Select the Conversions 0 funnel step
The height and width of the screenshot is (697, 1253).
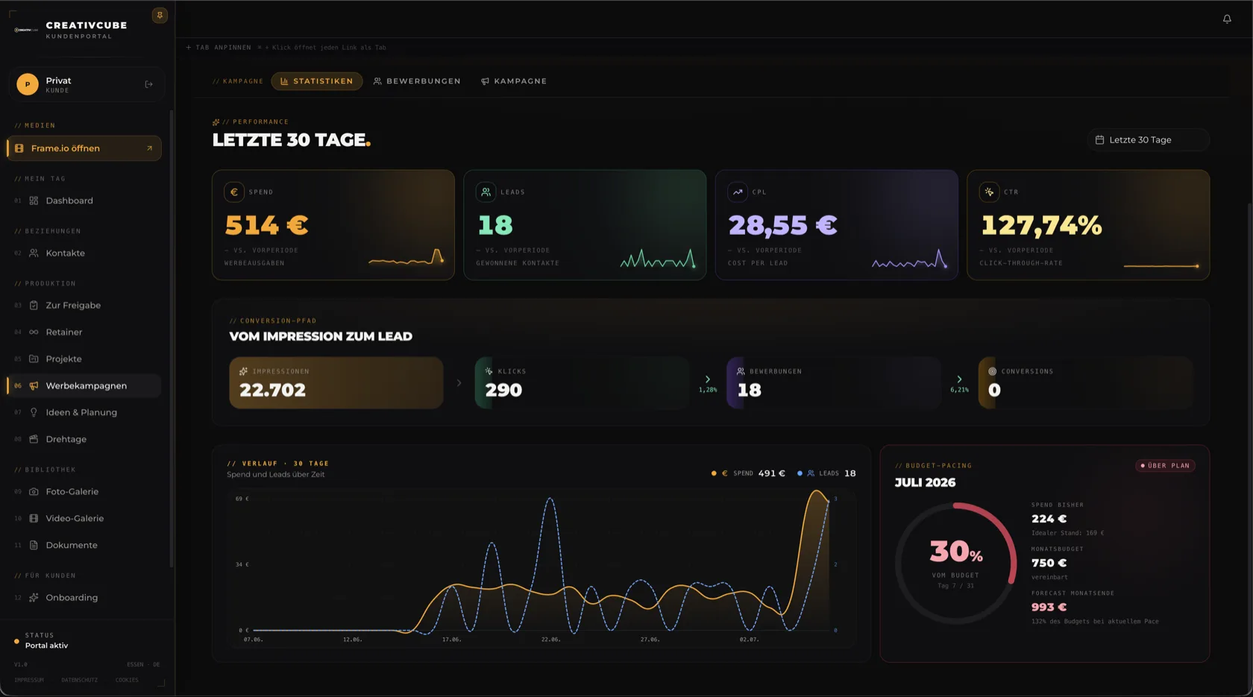pos(1086,382)
